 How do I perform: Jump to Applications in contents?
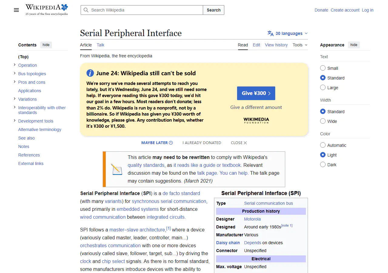coord(29,91)
